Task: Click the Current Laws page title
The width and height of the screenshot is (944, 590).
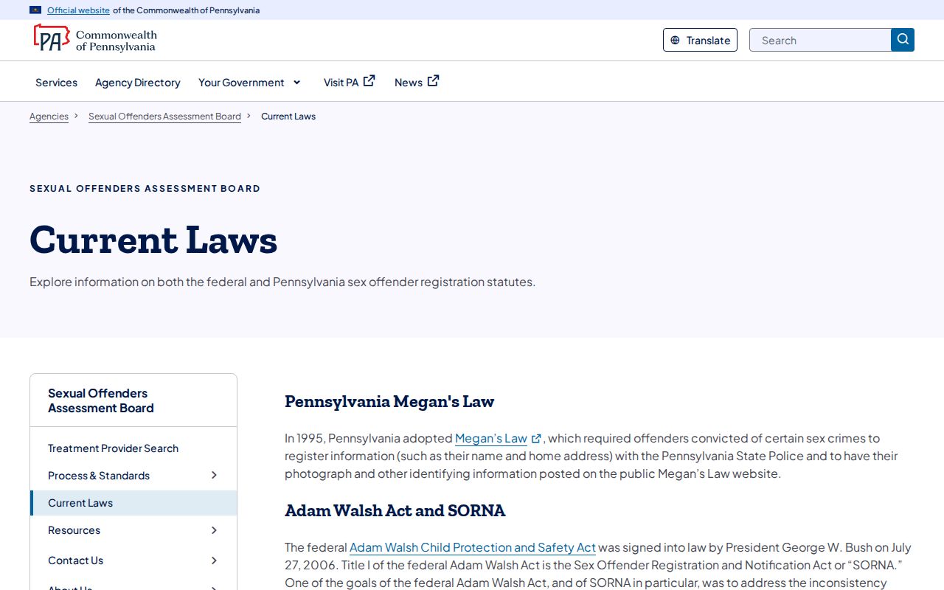Action: (x=153, y=240)
